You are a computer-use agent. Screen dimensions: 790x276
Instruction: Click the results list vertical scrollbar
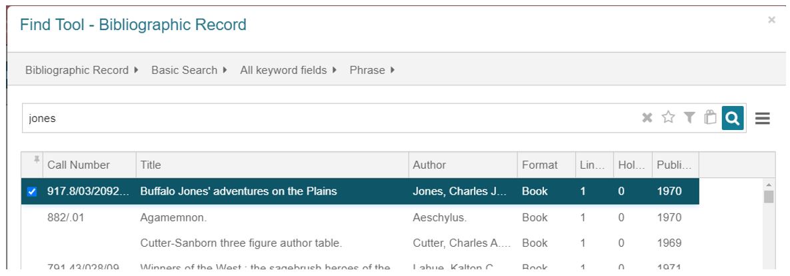click(769, 224)
